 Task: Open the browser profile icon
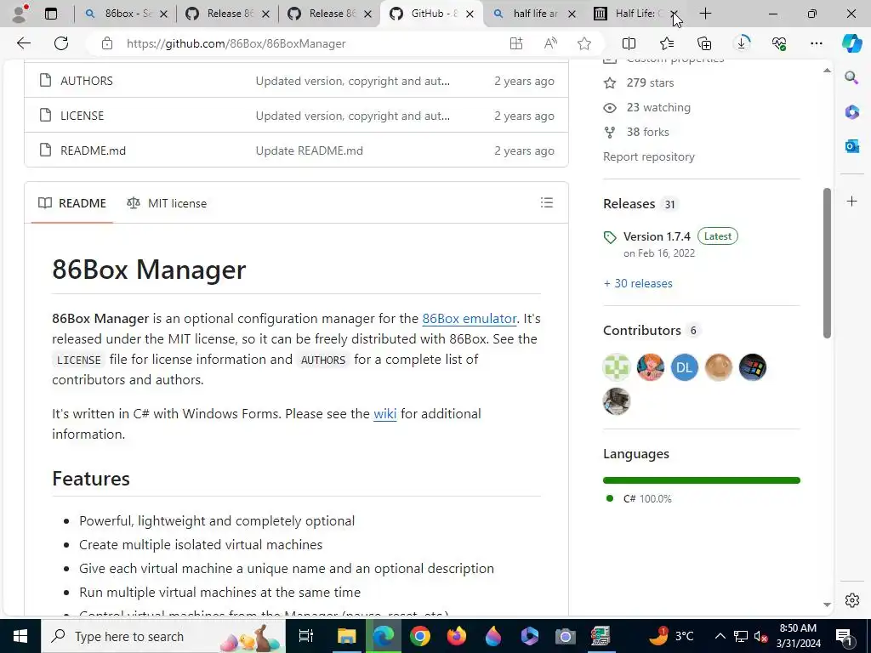coord(20,14)
